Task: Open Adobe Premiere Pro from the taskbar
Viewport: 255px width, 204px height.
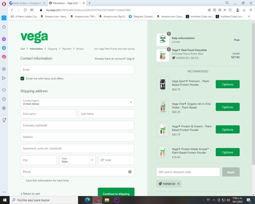Action: click(x=117, y=200)
